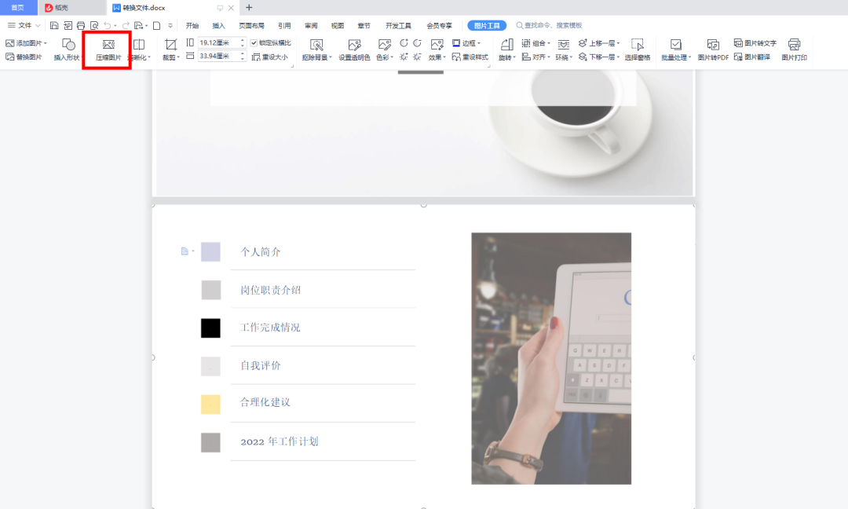The width and height of the screenshot is (848, 509).
Task: Open the 审阅 Review tab
Action: click(x=311, y=25)
